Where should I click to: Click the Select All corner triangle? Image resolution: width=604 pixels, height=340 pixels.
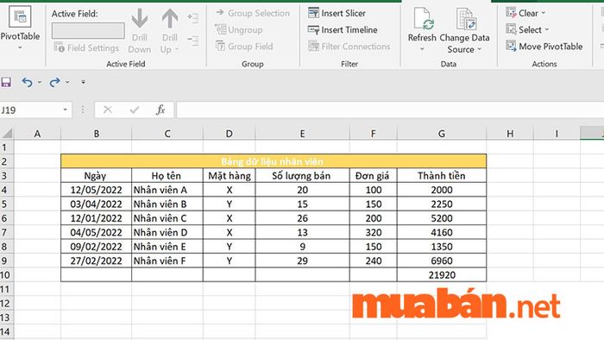pos(7,133)
